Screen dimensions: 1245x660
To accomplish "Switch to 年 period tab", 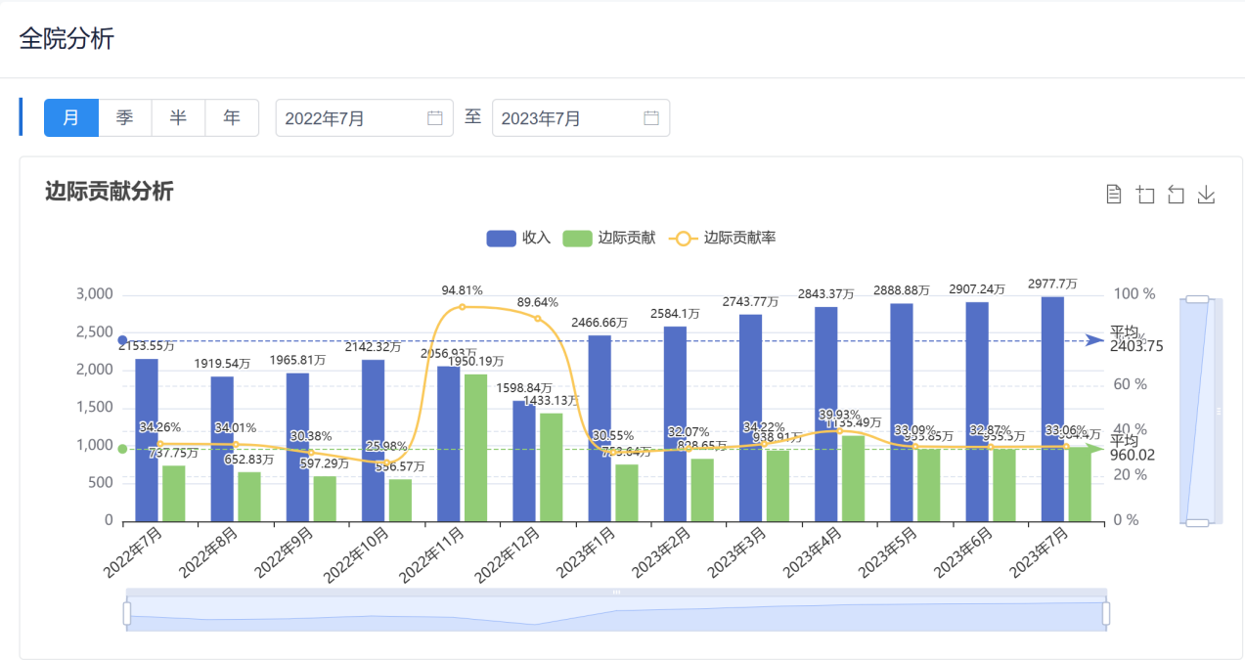I will pyautogui.click(x=232, y=117).
